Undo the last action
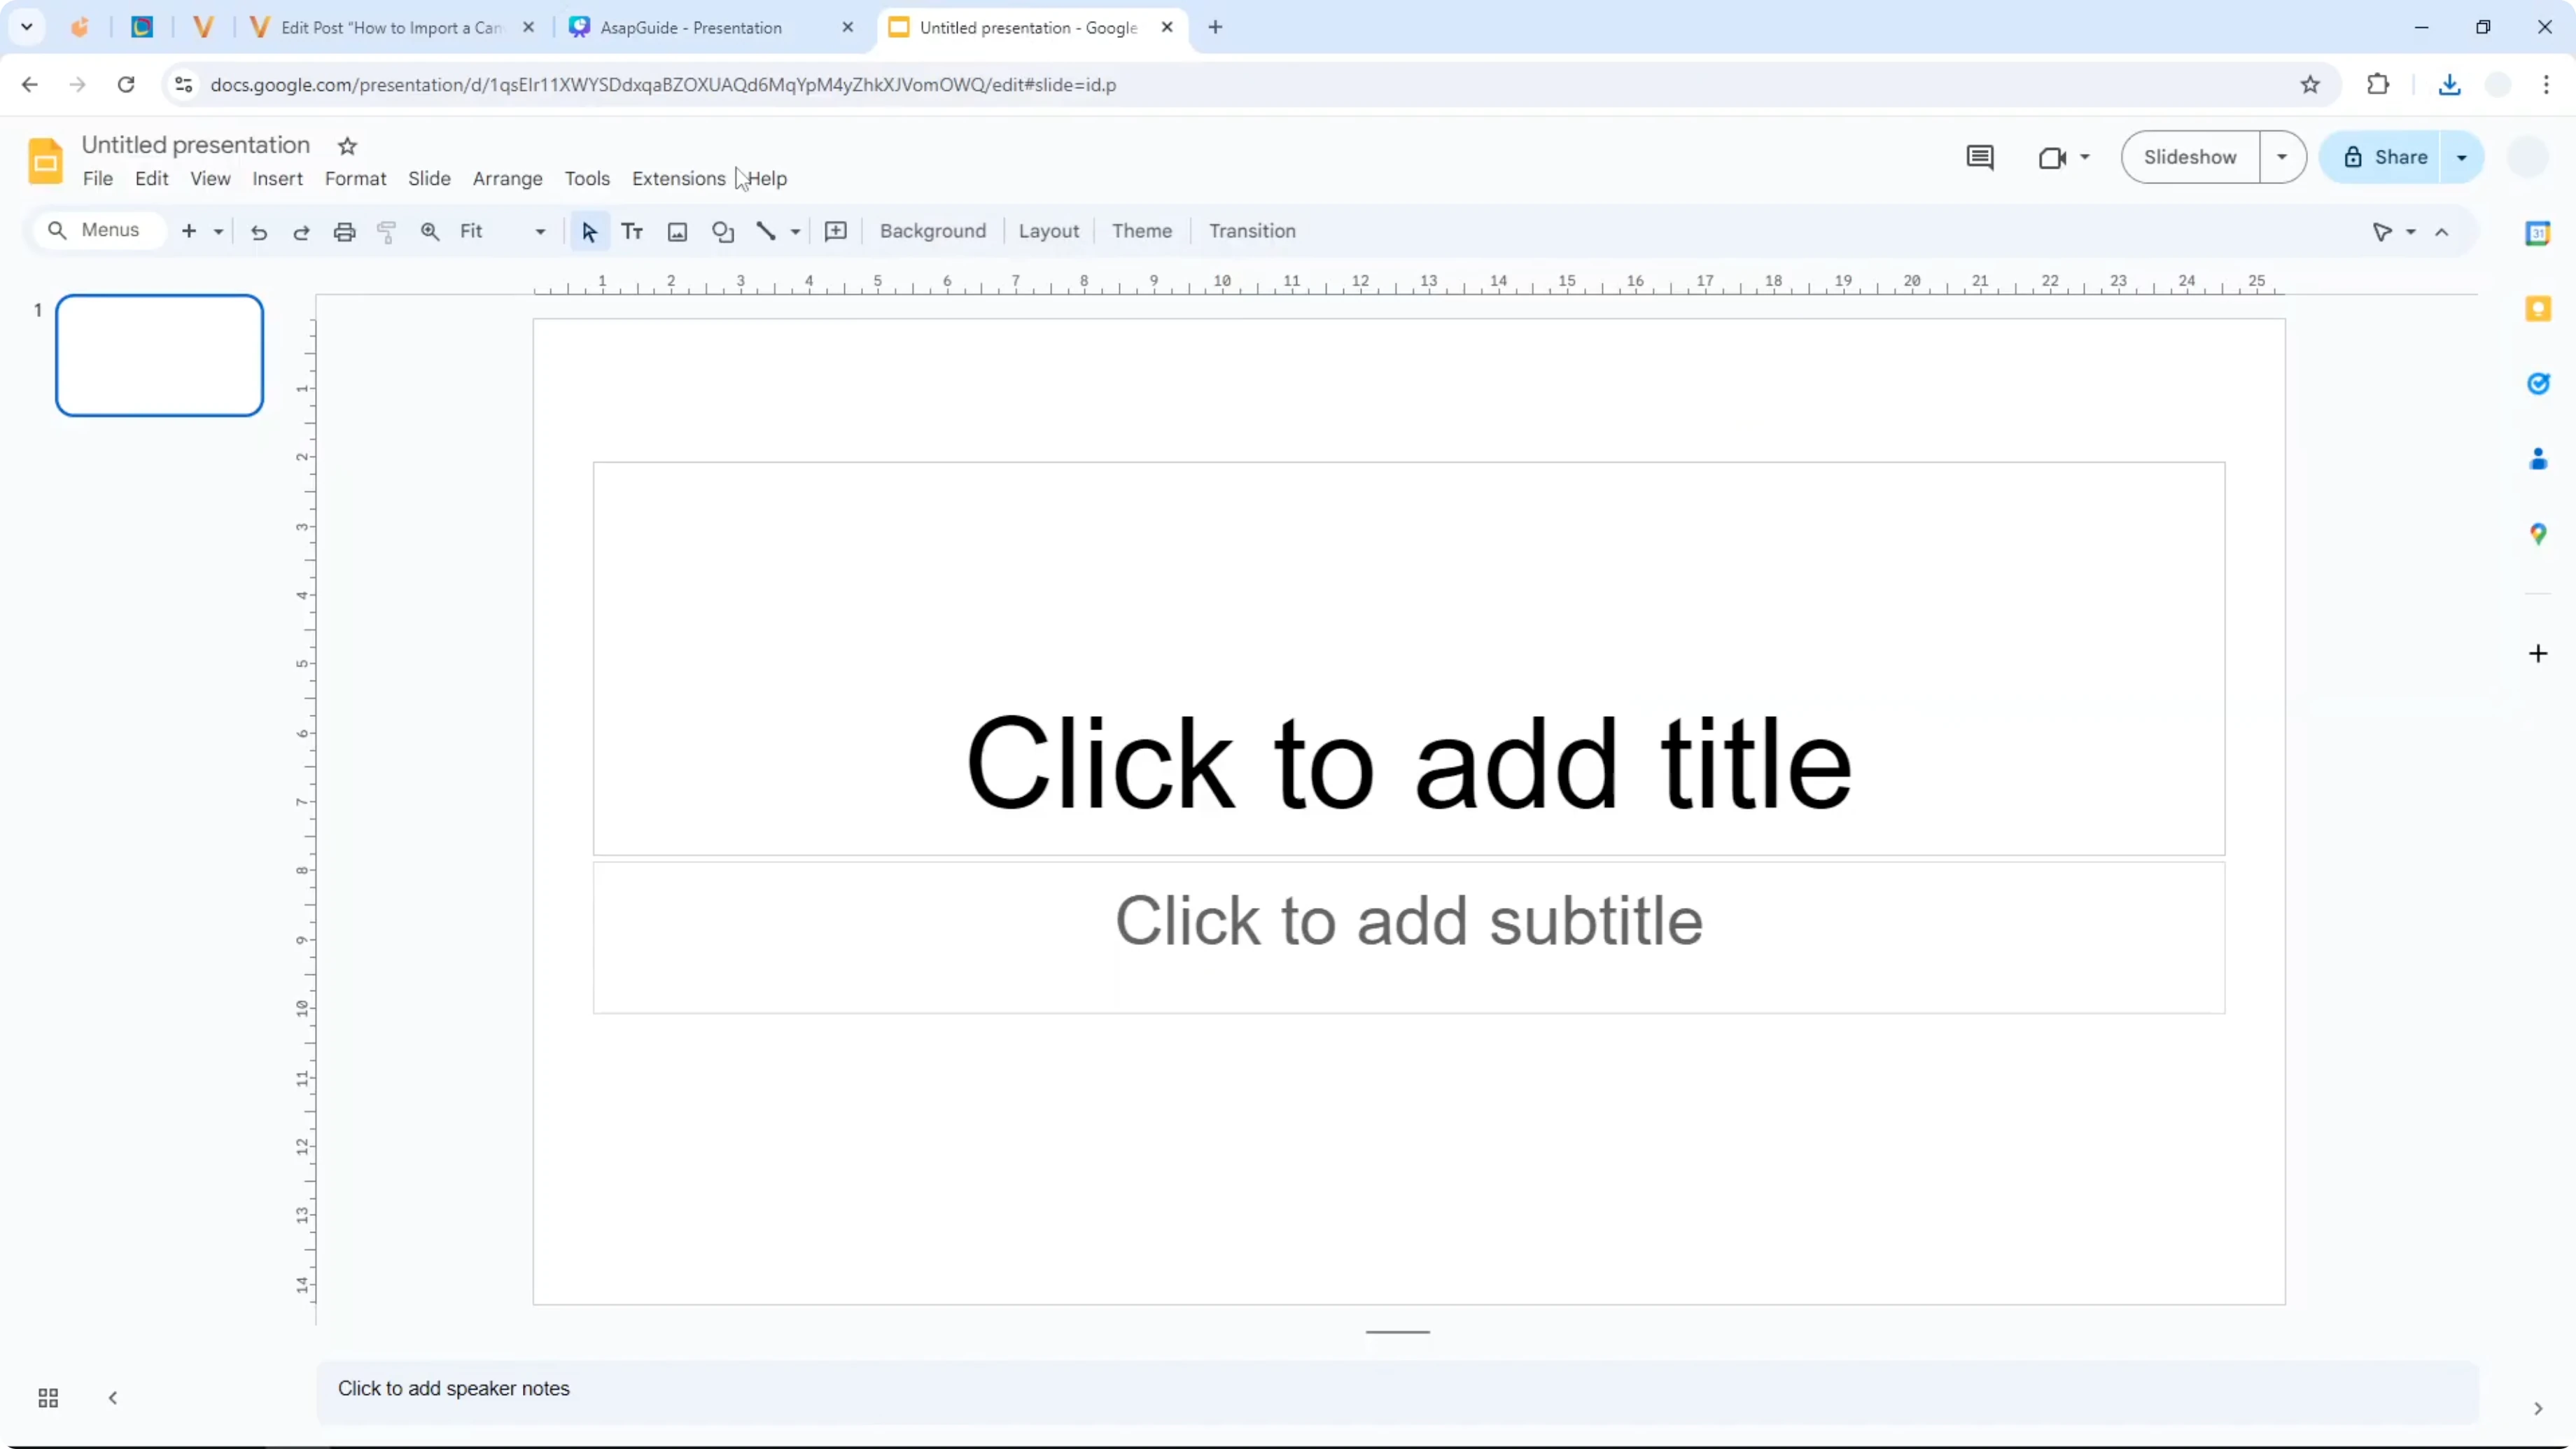 [x=259, y=232]
